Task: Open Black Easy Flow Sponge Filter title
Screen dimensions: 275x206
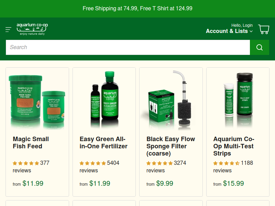Action: 170,146
